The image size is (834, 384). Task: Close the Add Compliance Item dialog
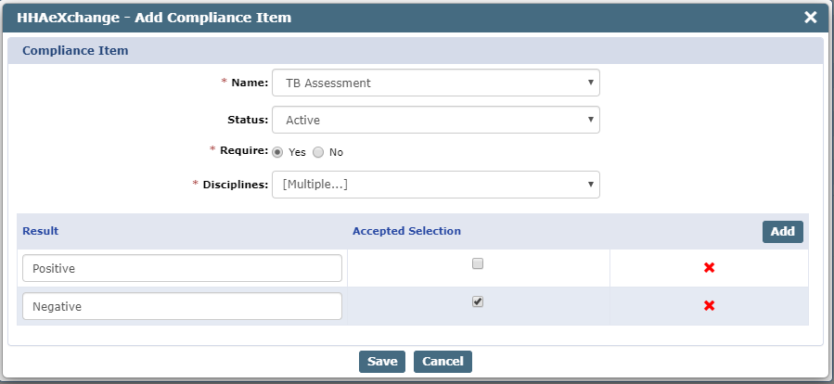point(810,18)
